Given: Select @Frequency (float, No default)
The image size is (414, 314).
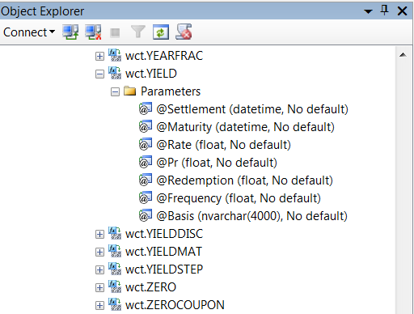Looking at the screenshot, I should [x=239, y=198].
